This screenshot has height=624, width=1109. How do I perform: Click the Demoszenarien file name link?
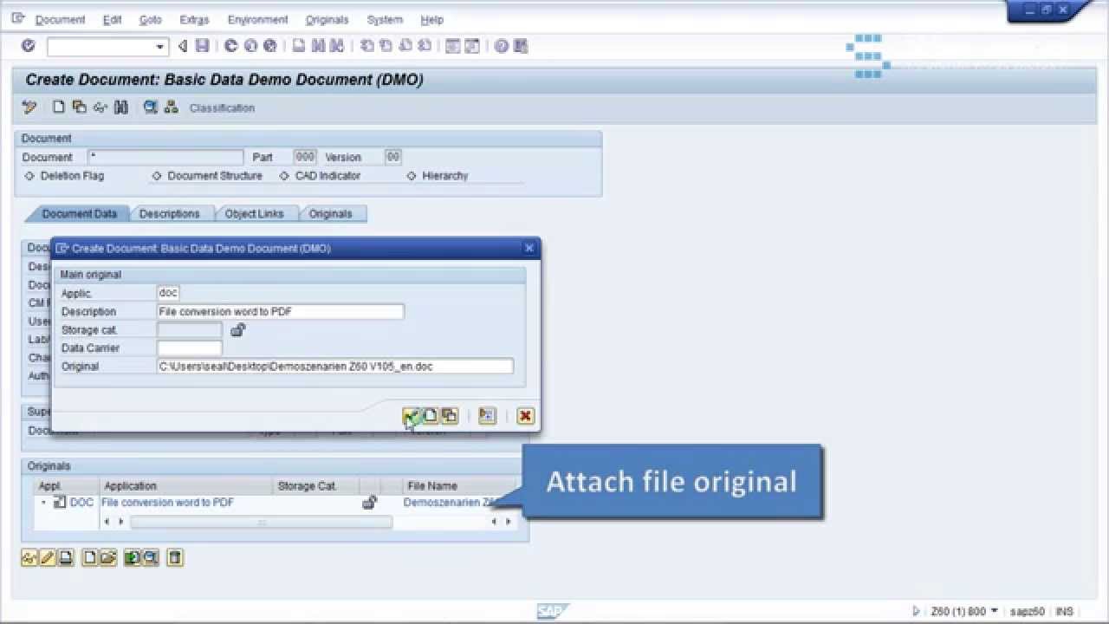point(449,502)
